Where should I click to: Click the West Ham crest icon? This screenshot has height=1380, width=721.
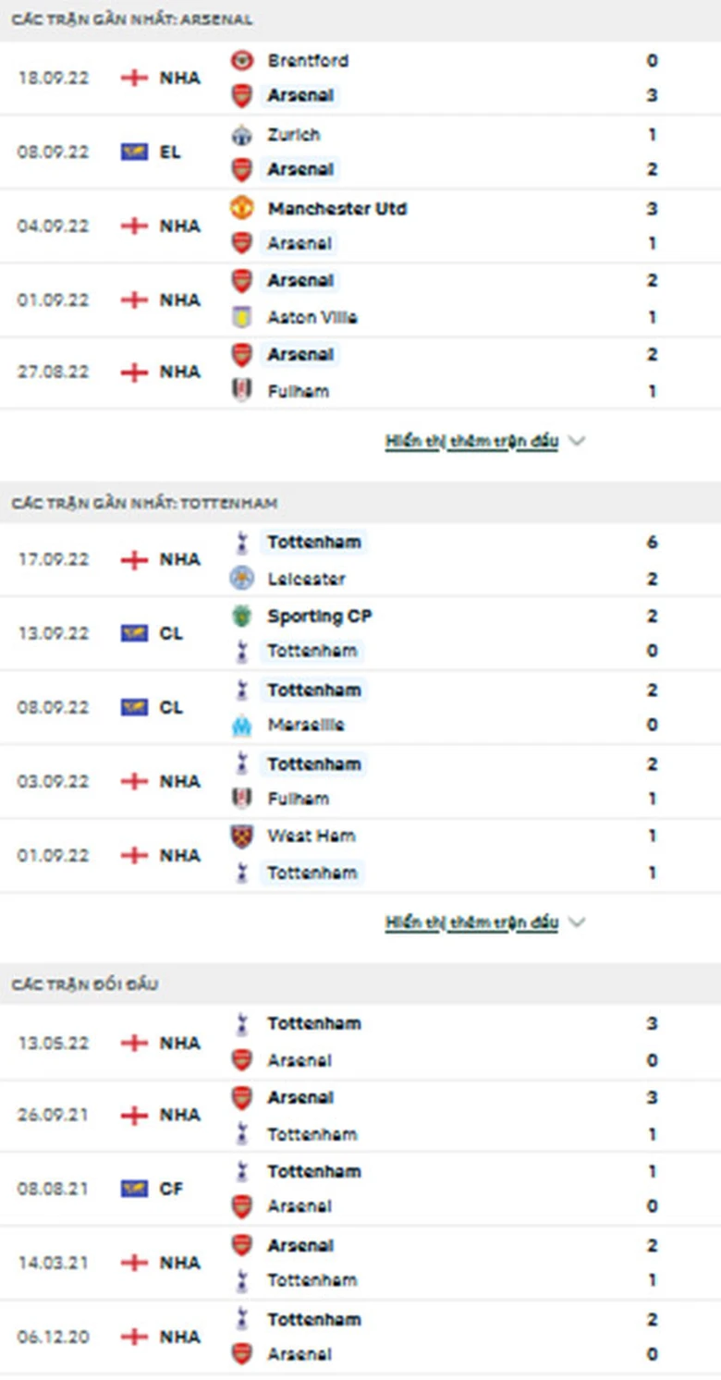(241, 837)
